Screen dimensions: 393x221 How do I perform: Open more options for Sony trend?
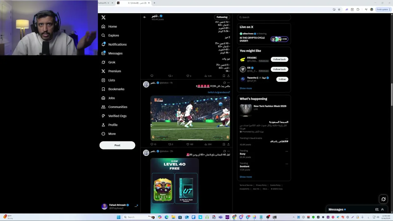pyautogui.click(x=287, y=151)
